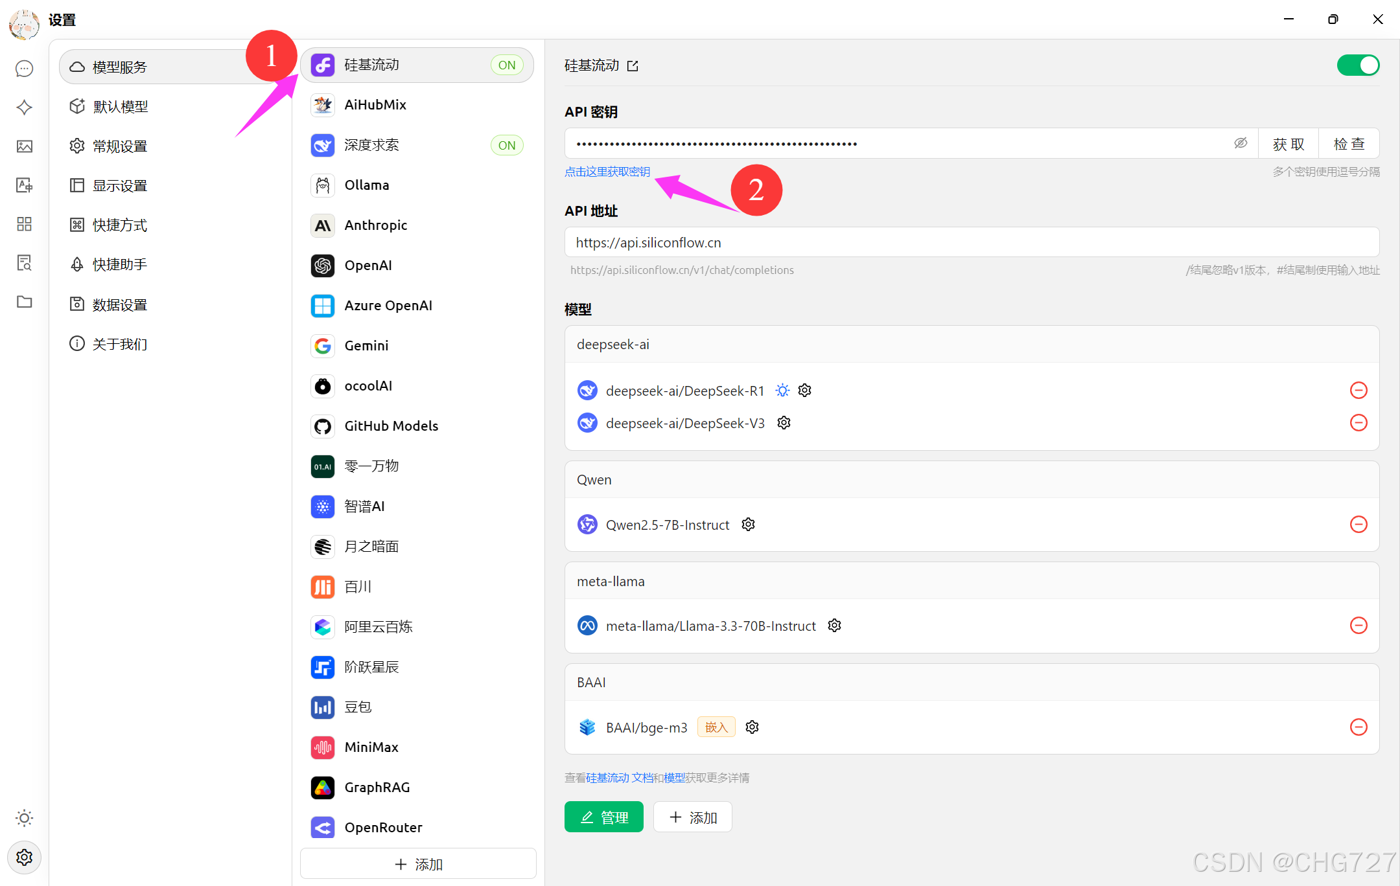
Task: Click the 检查 API key button
Action: point(1349,144)
